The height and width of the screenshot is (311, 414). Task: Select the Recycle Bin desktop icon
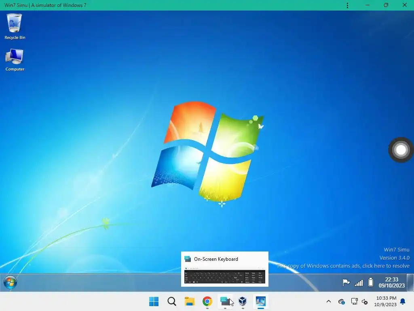[x=15, y=26]
